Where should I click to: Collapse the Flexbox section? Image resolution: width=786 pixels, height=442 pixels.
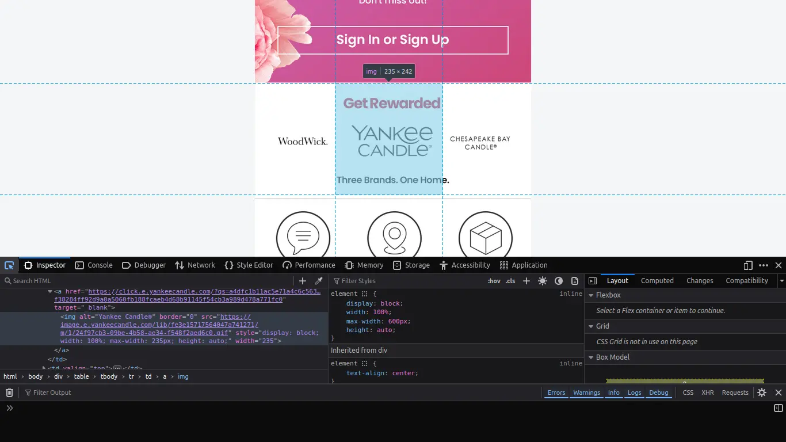coord(591,295)
